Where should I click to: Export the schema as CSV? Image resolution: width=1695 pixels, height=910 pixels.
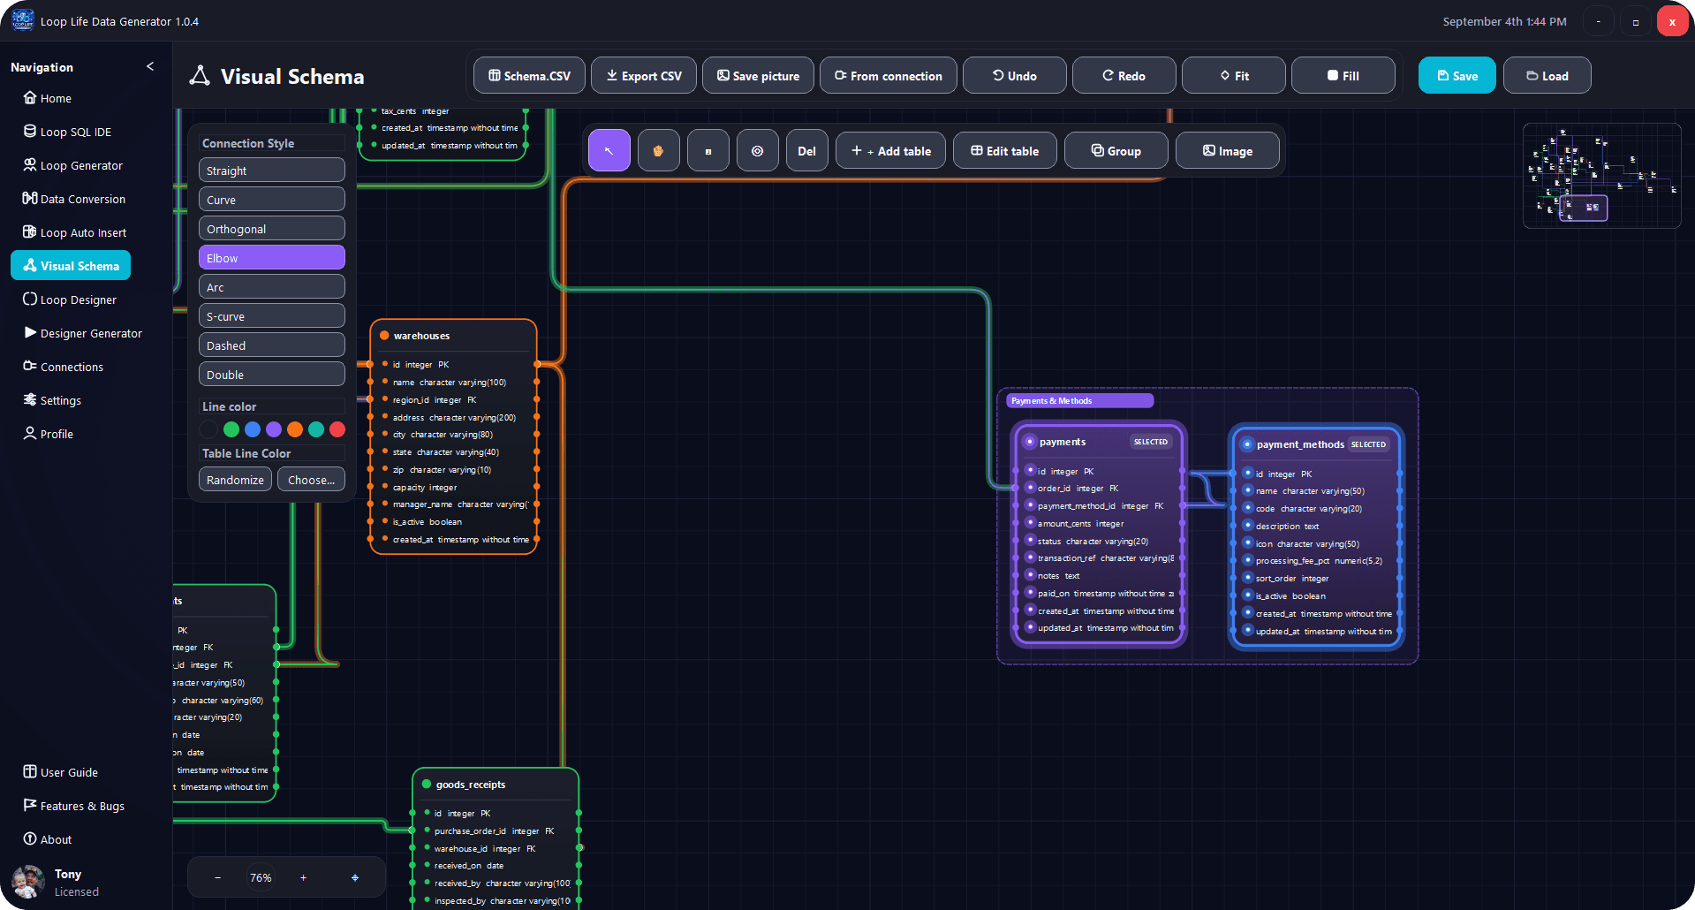point(644,75)
